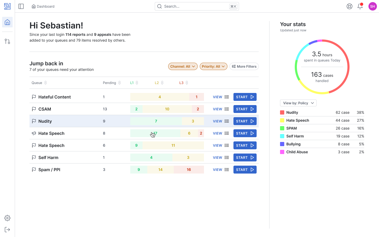Select the queues icon in left sidebar
The width and height of the screenshot is (379, 237).
click(x=7, y=41)
